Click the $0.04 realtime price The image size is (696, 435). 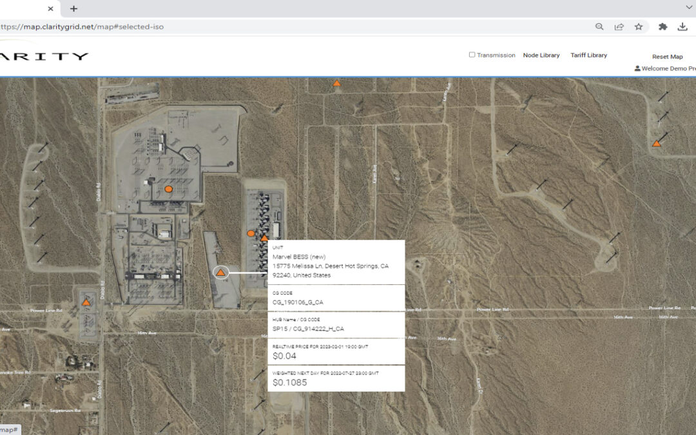[284, 356]
